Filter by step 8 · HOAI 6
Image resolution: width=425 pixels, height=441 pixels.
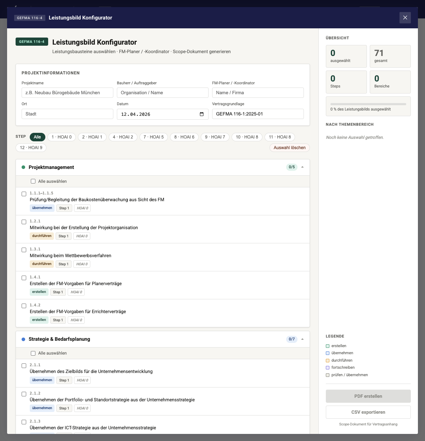184,137
